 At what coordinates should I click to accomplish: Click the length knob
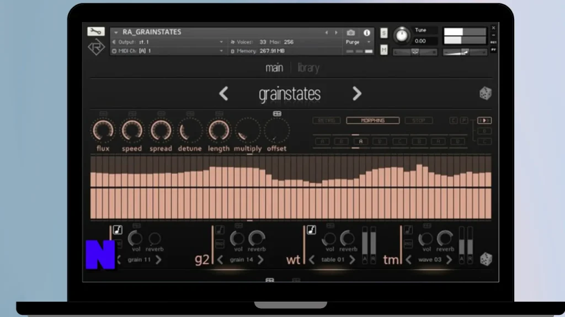[218, 130]
